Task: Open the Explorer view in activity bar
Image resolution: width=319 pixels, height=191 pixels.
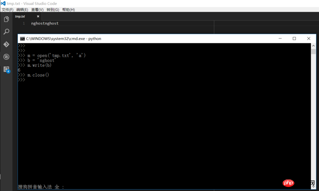Action: (6, 19)
